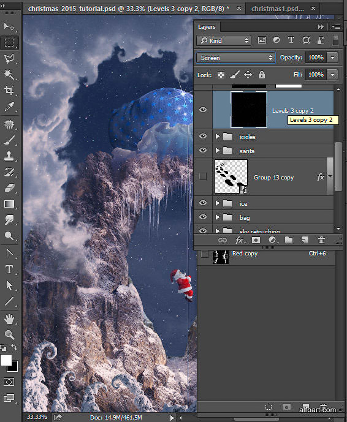Viewport: 347px width, 422px height.
Task: Show the Group 13 copy layer
Action: (203, 176)
